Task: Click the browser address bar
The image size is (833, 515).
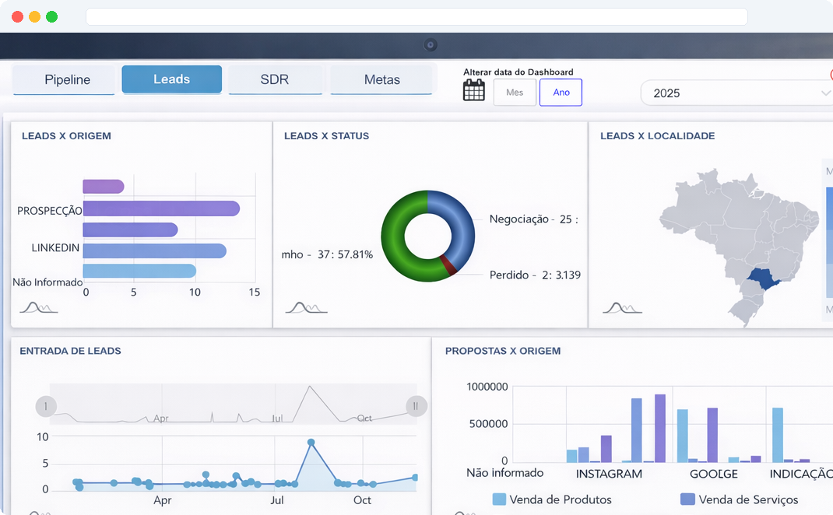Action: pos(416,16)
